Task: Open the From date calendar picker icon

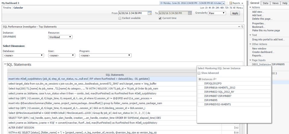Action: click(150, 13)
